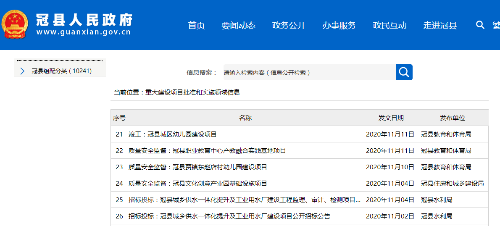Open 冠县职业教育中心产教融合实践基地项目 link
The width and height of the screenshot is (500, 226).
coord(207,151)
